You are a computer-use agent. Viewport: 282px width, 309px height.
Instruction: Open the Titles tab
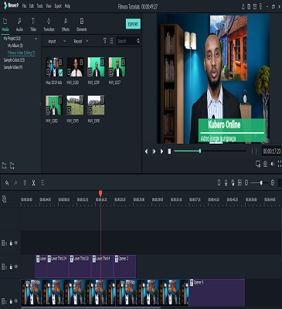33,25
